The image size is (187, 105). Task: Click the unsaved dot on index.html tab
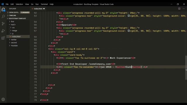(44, 9)
